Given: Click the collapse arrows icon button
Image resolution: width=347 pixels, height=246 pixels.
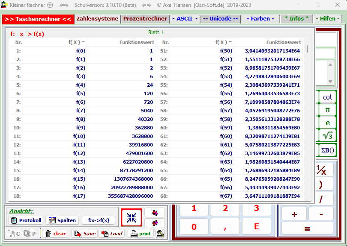Looking at the screenshot, I should point(131,218).
